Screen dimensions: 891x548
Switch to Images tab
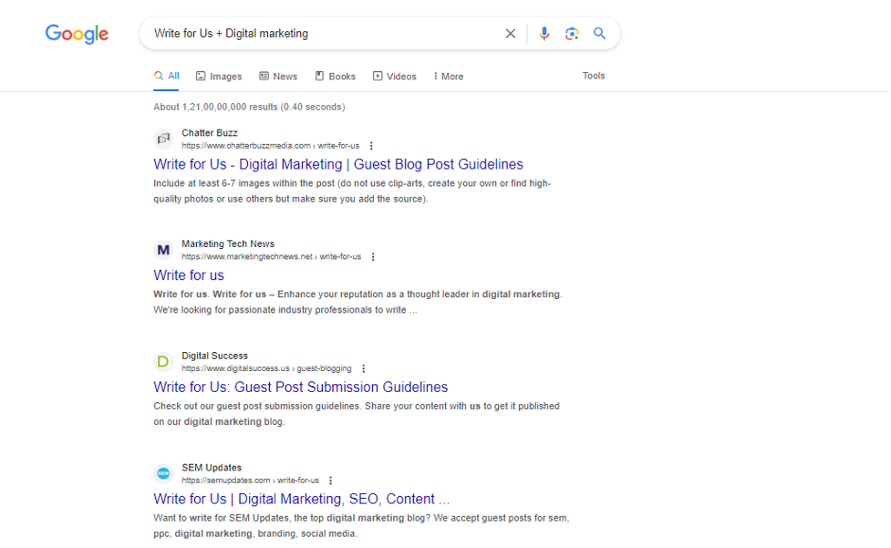coord(219,76)
